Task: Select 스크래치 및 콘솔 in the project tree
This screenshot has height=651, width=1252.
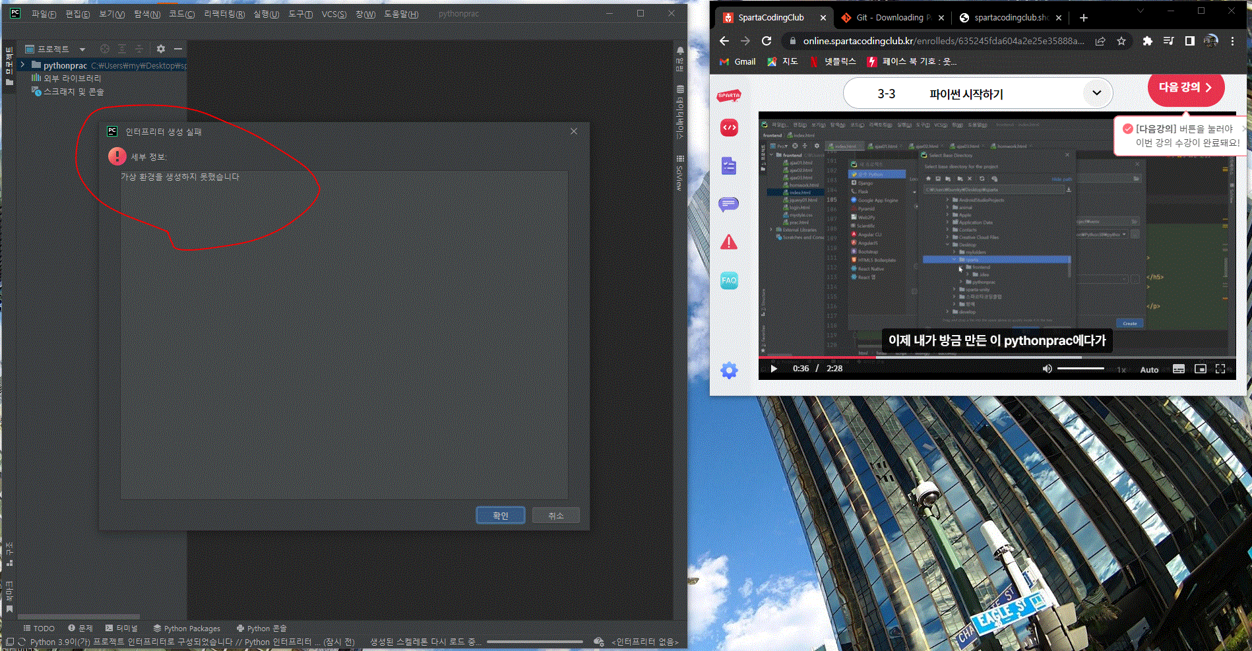Action: (67, 92)
